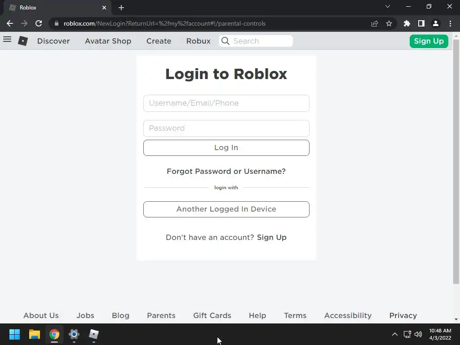The width and height of the screenshot is (460, 345).
Task: Open the Roblox hamburger navigation menu
Action: pos(7,40)
